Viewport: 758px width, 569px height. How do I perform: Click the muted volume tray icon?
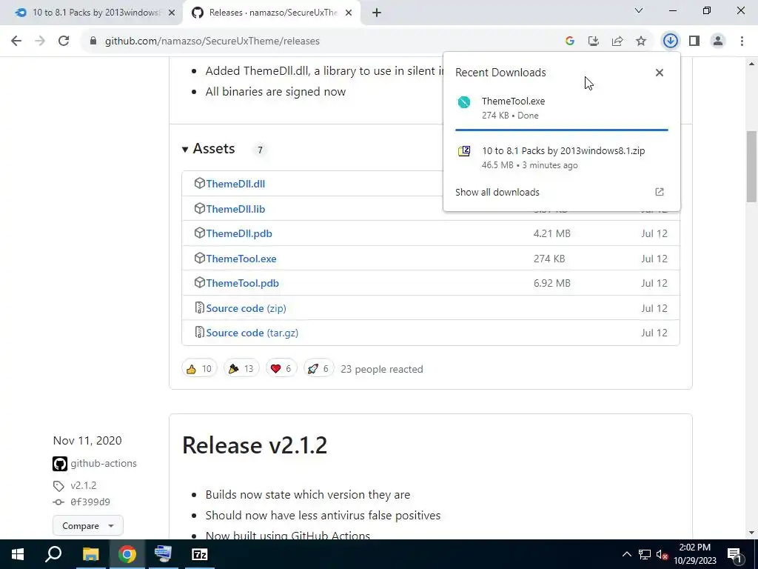pos(662,554)
